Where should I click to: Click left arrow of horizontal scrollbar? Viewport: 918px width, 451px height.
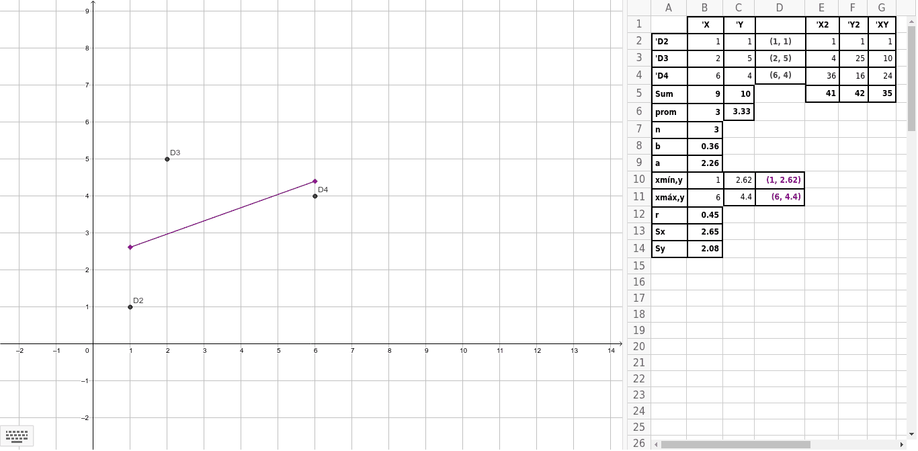(x=656, y=444)
